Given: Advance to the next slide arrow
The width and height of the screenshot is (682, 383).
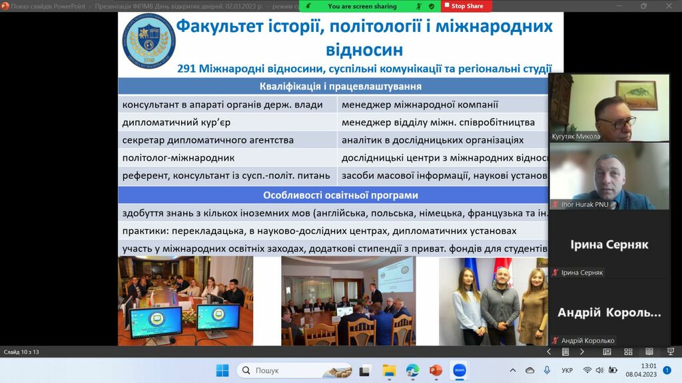Looking at the screenshot, I should point(582,352).
